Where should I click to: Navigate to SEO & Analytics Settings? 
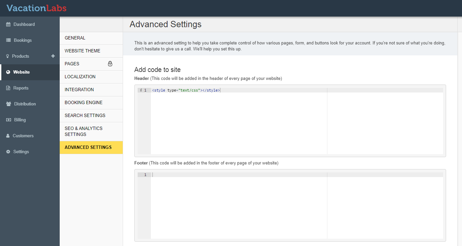tap(84, 132)
